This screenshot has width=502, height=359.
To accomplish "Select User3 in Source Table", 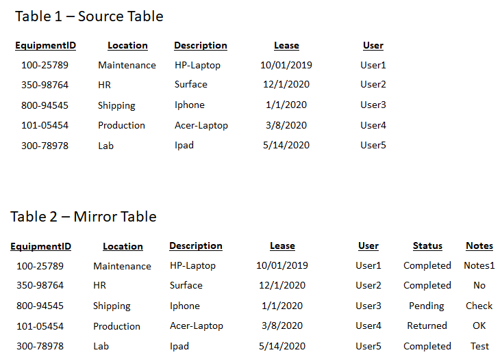I will click(x=373, y=105).
